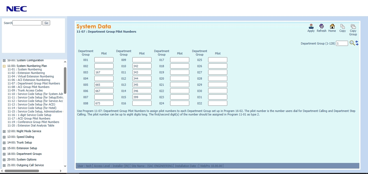Select 11-17 ACD Group Pilot Numbers
Screen dimensions: 368x174
(29, 118)
